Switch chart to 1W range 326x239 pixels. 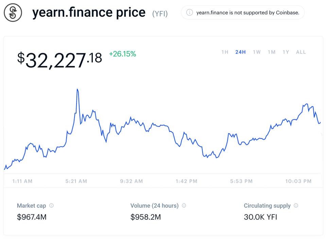pyautogui.click(x=257, y=52)
